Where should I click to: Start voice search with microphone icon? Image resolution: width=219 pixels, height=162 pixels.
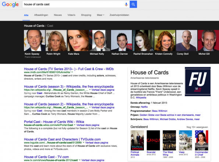click(126, 4)
